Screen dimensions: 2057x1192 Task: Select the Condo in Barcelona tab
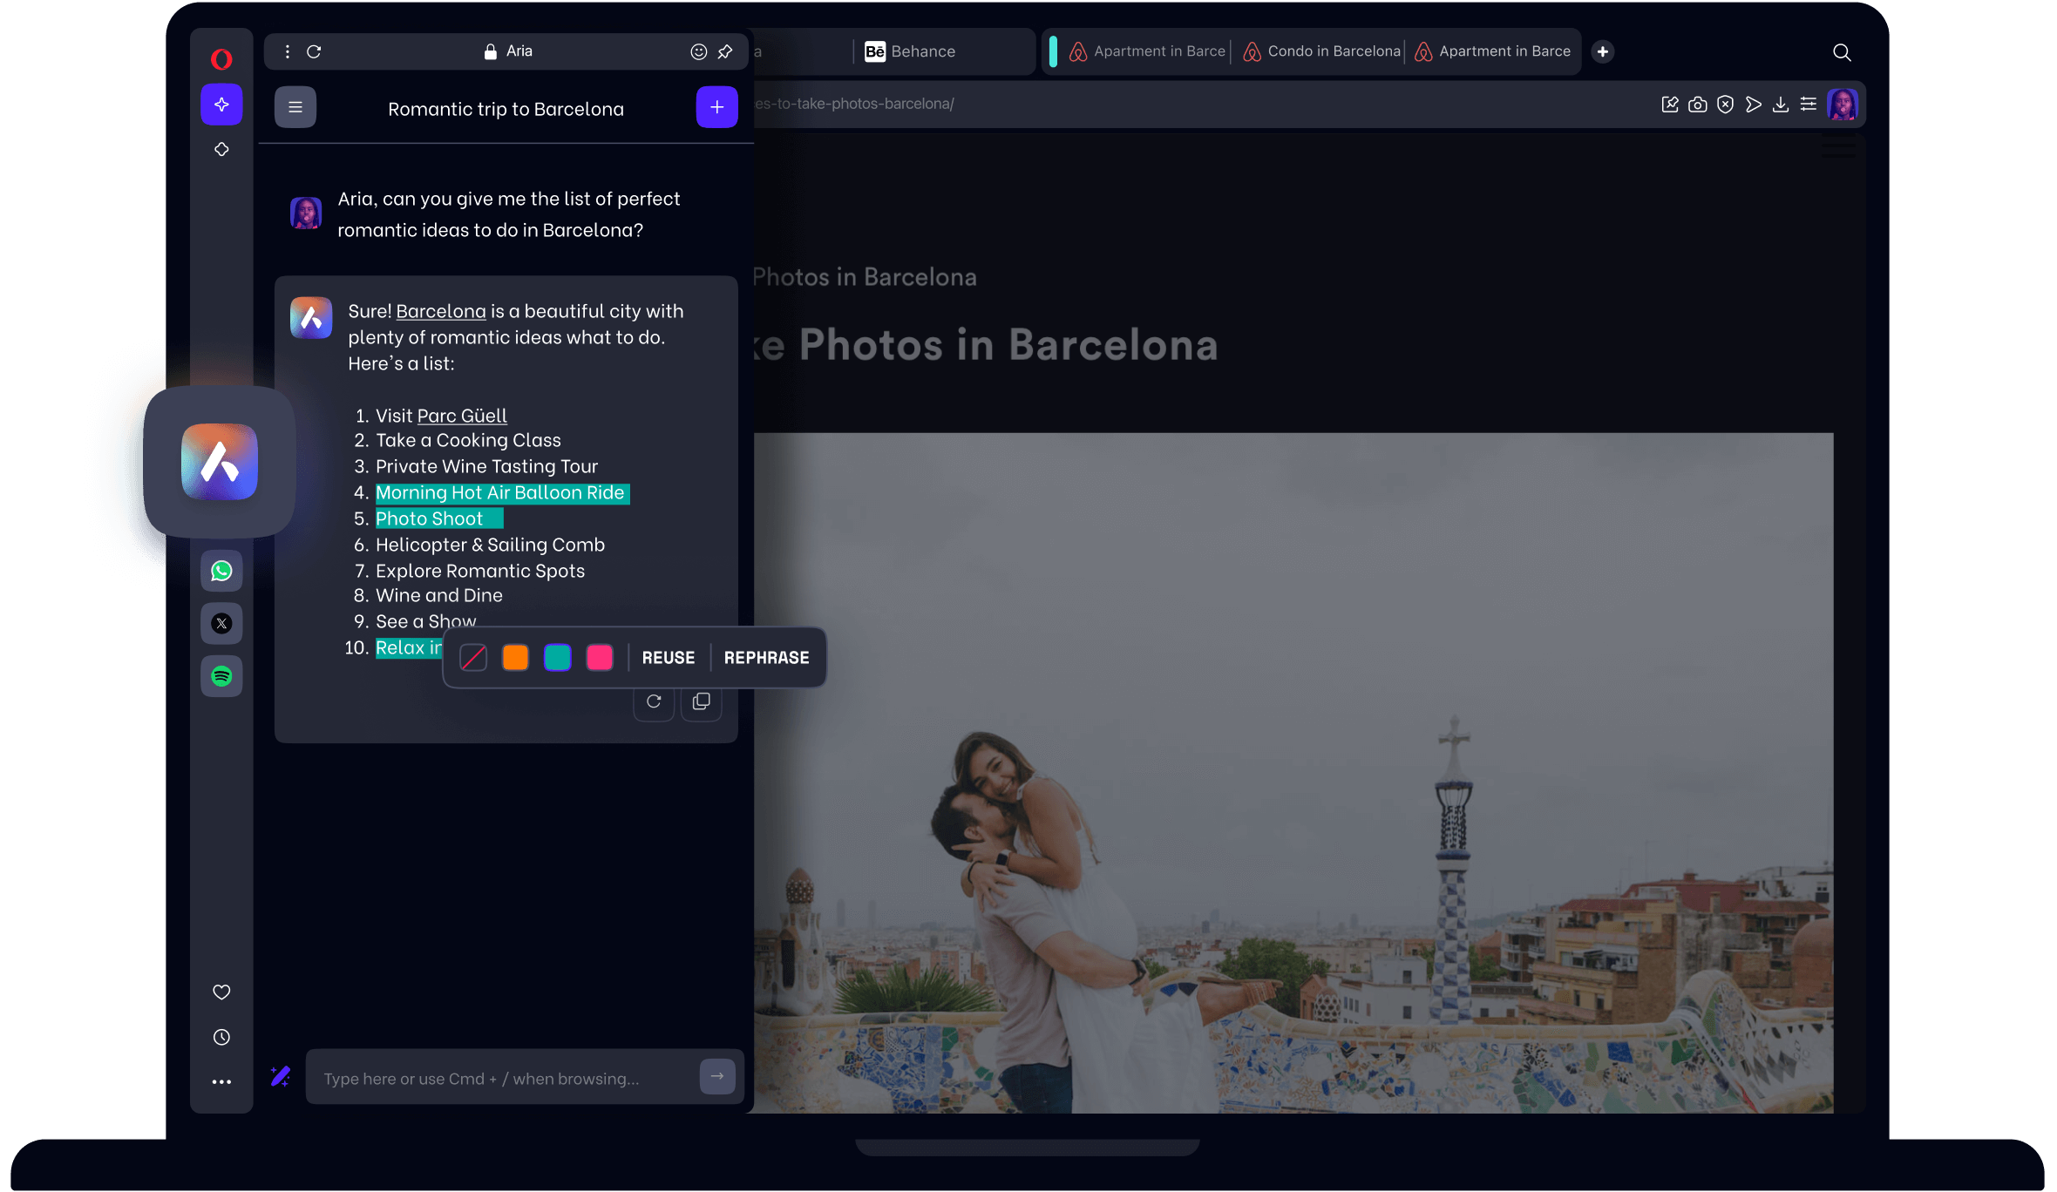(1320, 51)
